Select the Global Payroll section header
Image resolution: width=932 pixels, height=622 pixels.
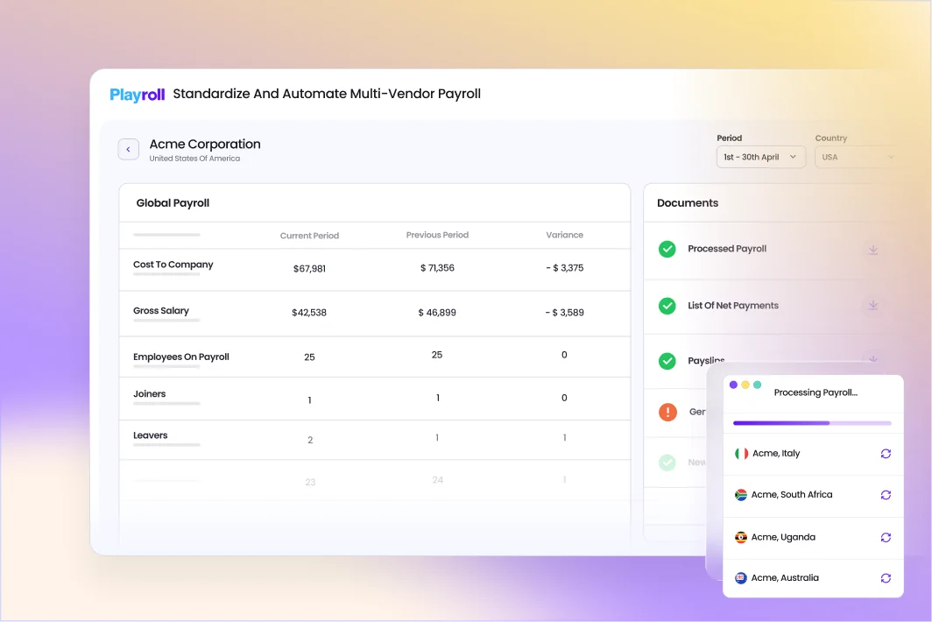point(172,202)
